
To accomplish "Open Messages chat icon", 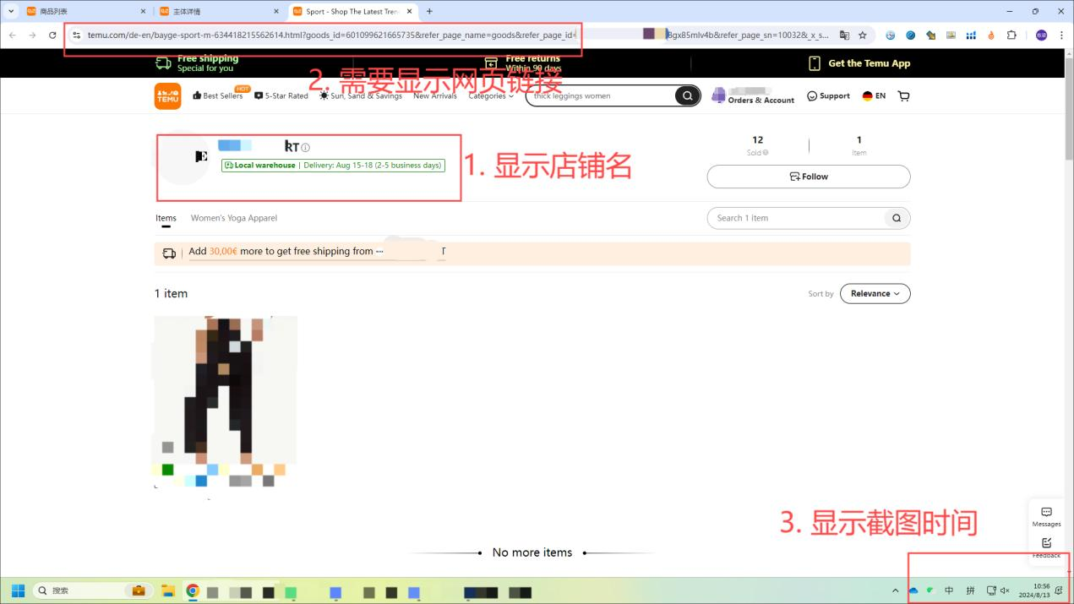I will pos(1046,516).
